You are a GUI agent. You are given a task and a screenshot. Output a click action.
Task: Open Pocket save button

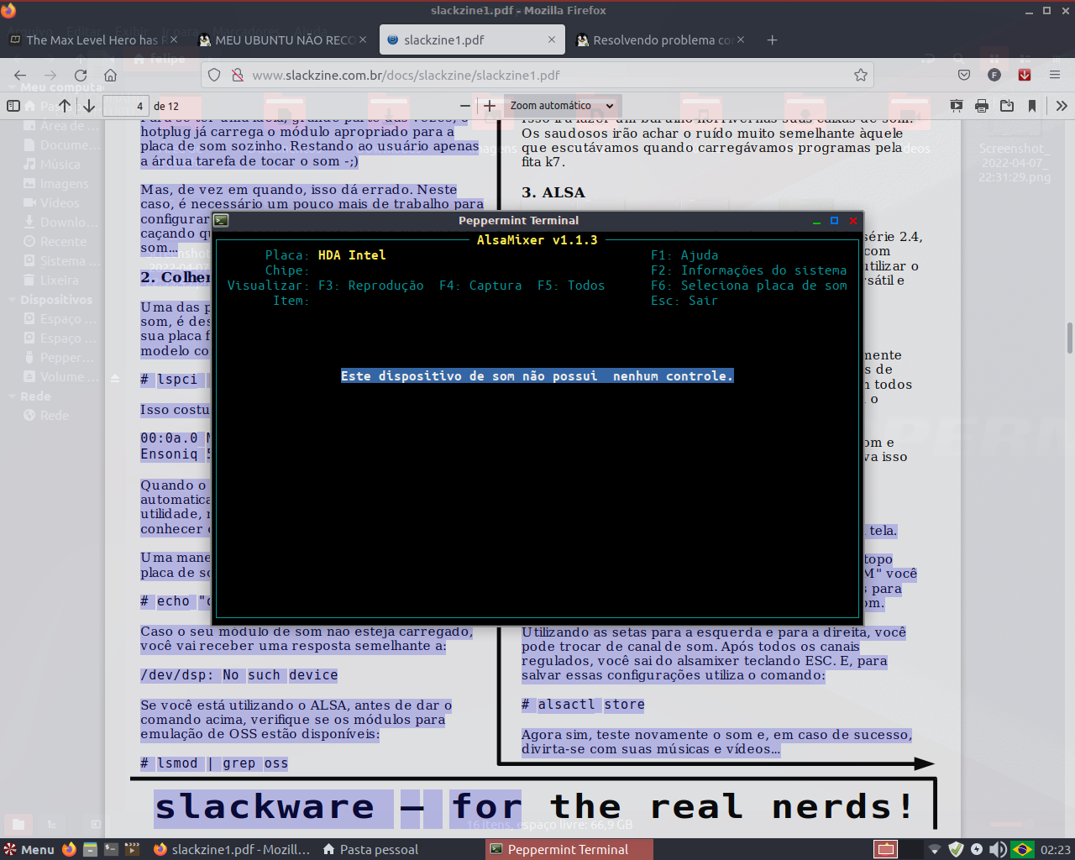964,75
